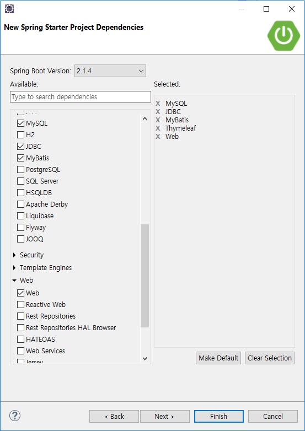Check the H2 dependency checkbox
Viewport: 305px width, 431px height.
pos(20,135)
